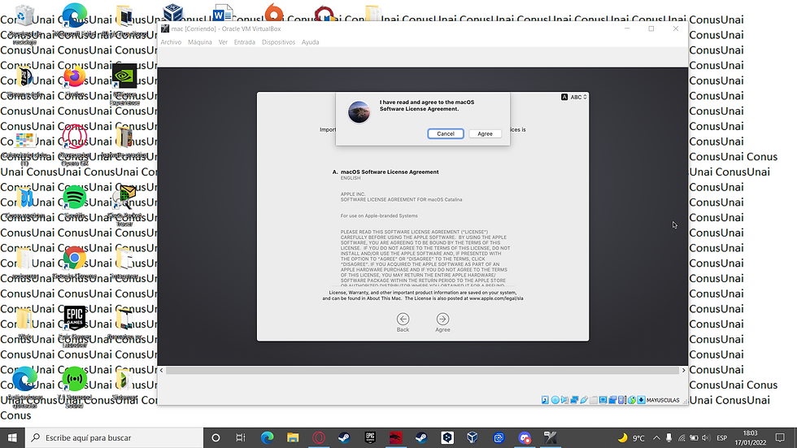Screen dimensions: 797x448
Task: Open Discord from taskbar
Action: click(x=525, y=437)
